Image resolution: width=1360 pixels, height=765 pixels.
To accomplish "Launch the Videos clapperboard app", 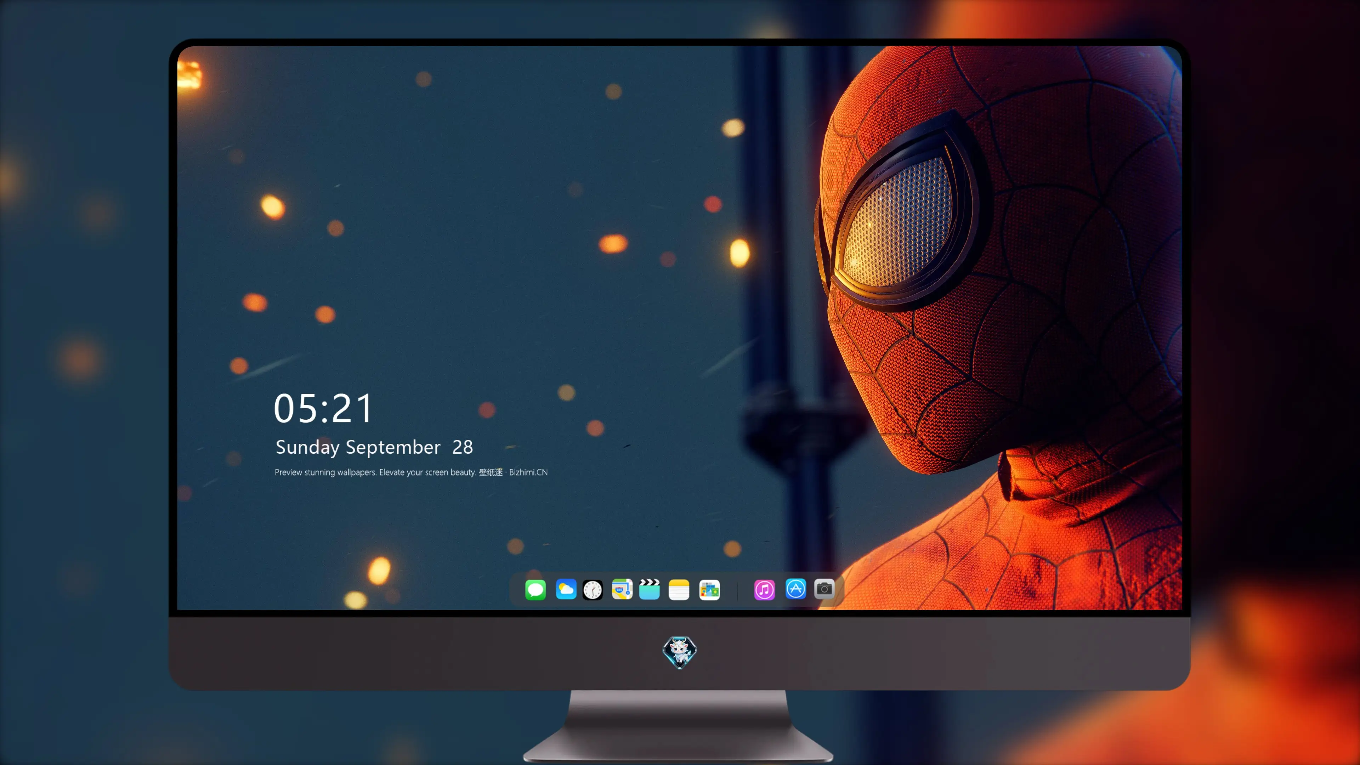I will [x=650, y=589].
